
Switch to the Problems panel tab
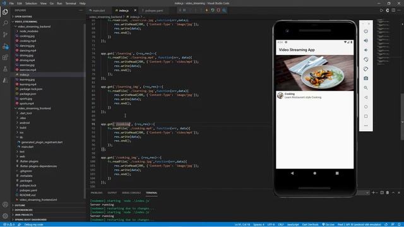[97, 192]
